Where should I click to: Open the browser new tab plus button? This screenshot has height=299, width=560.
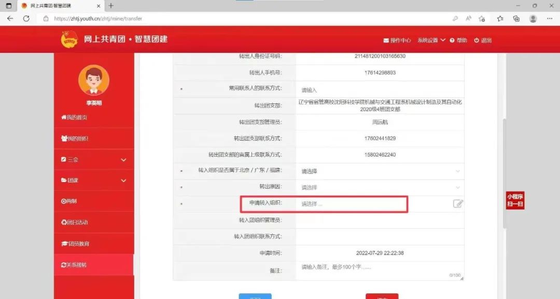111,6
